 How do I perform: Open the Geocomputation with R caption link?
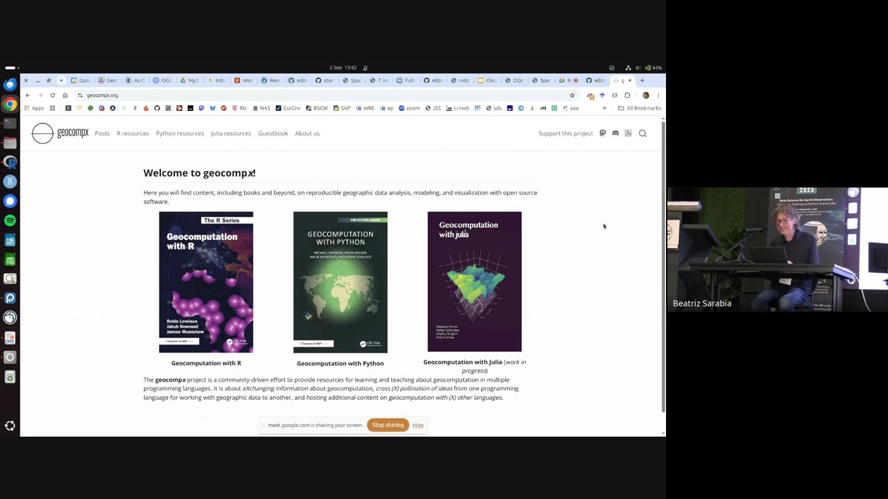(206, 363)
